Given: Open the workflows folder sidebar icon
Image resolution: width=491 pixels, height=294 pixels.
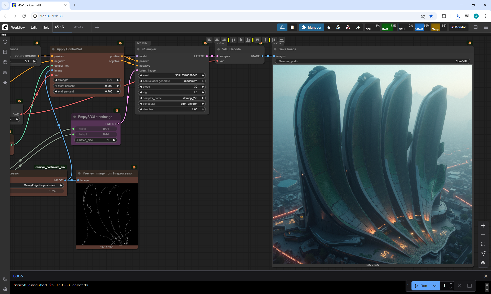Looking at the screenshot, I should tap(5, 72).
